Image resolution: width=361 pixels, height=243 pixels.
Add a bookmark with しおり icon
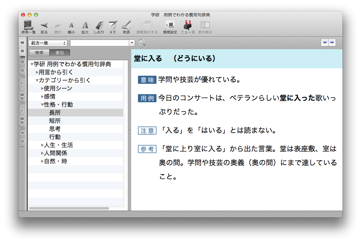pos(99,25)
